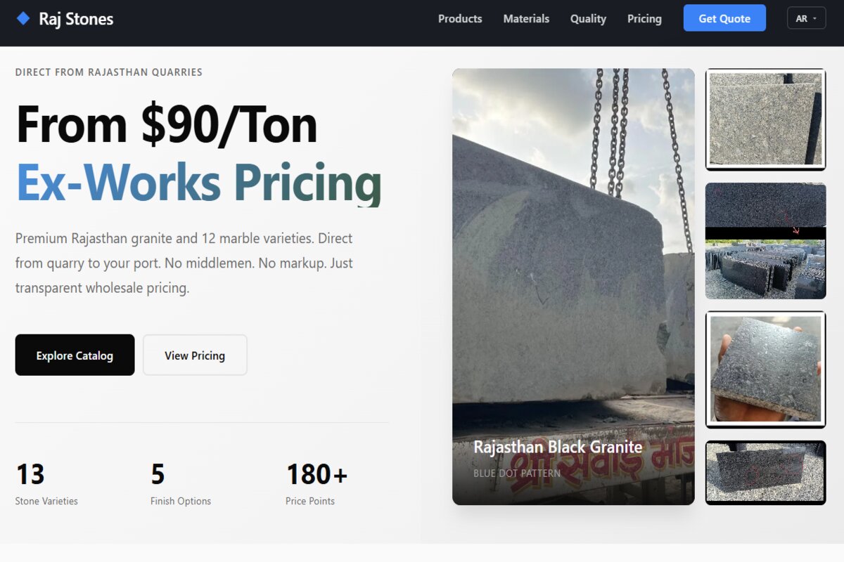The height and width of the screenshot is (562, 844).
Task: Click the main Rajasthan Black Granite image
Action: tap(573, 267)
